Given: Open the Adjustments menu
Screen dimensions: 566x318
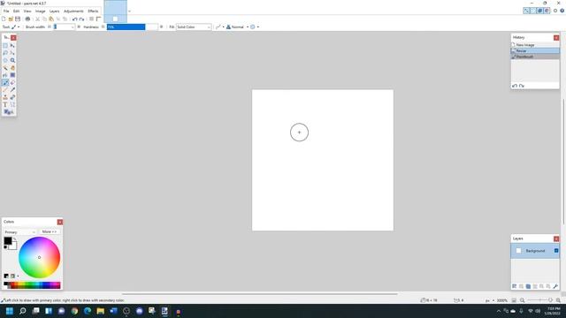Looking at the screenshot, I should coord(73,11).
